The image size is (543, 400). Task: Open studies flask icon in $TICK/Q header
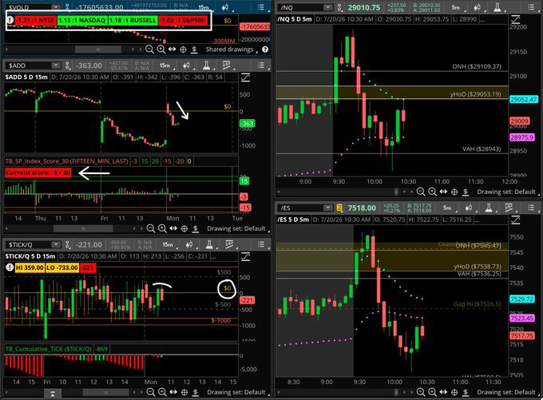coord(209,244)
